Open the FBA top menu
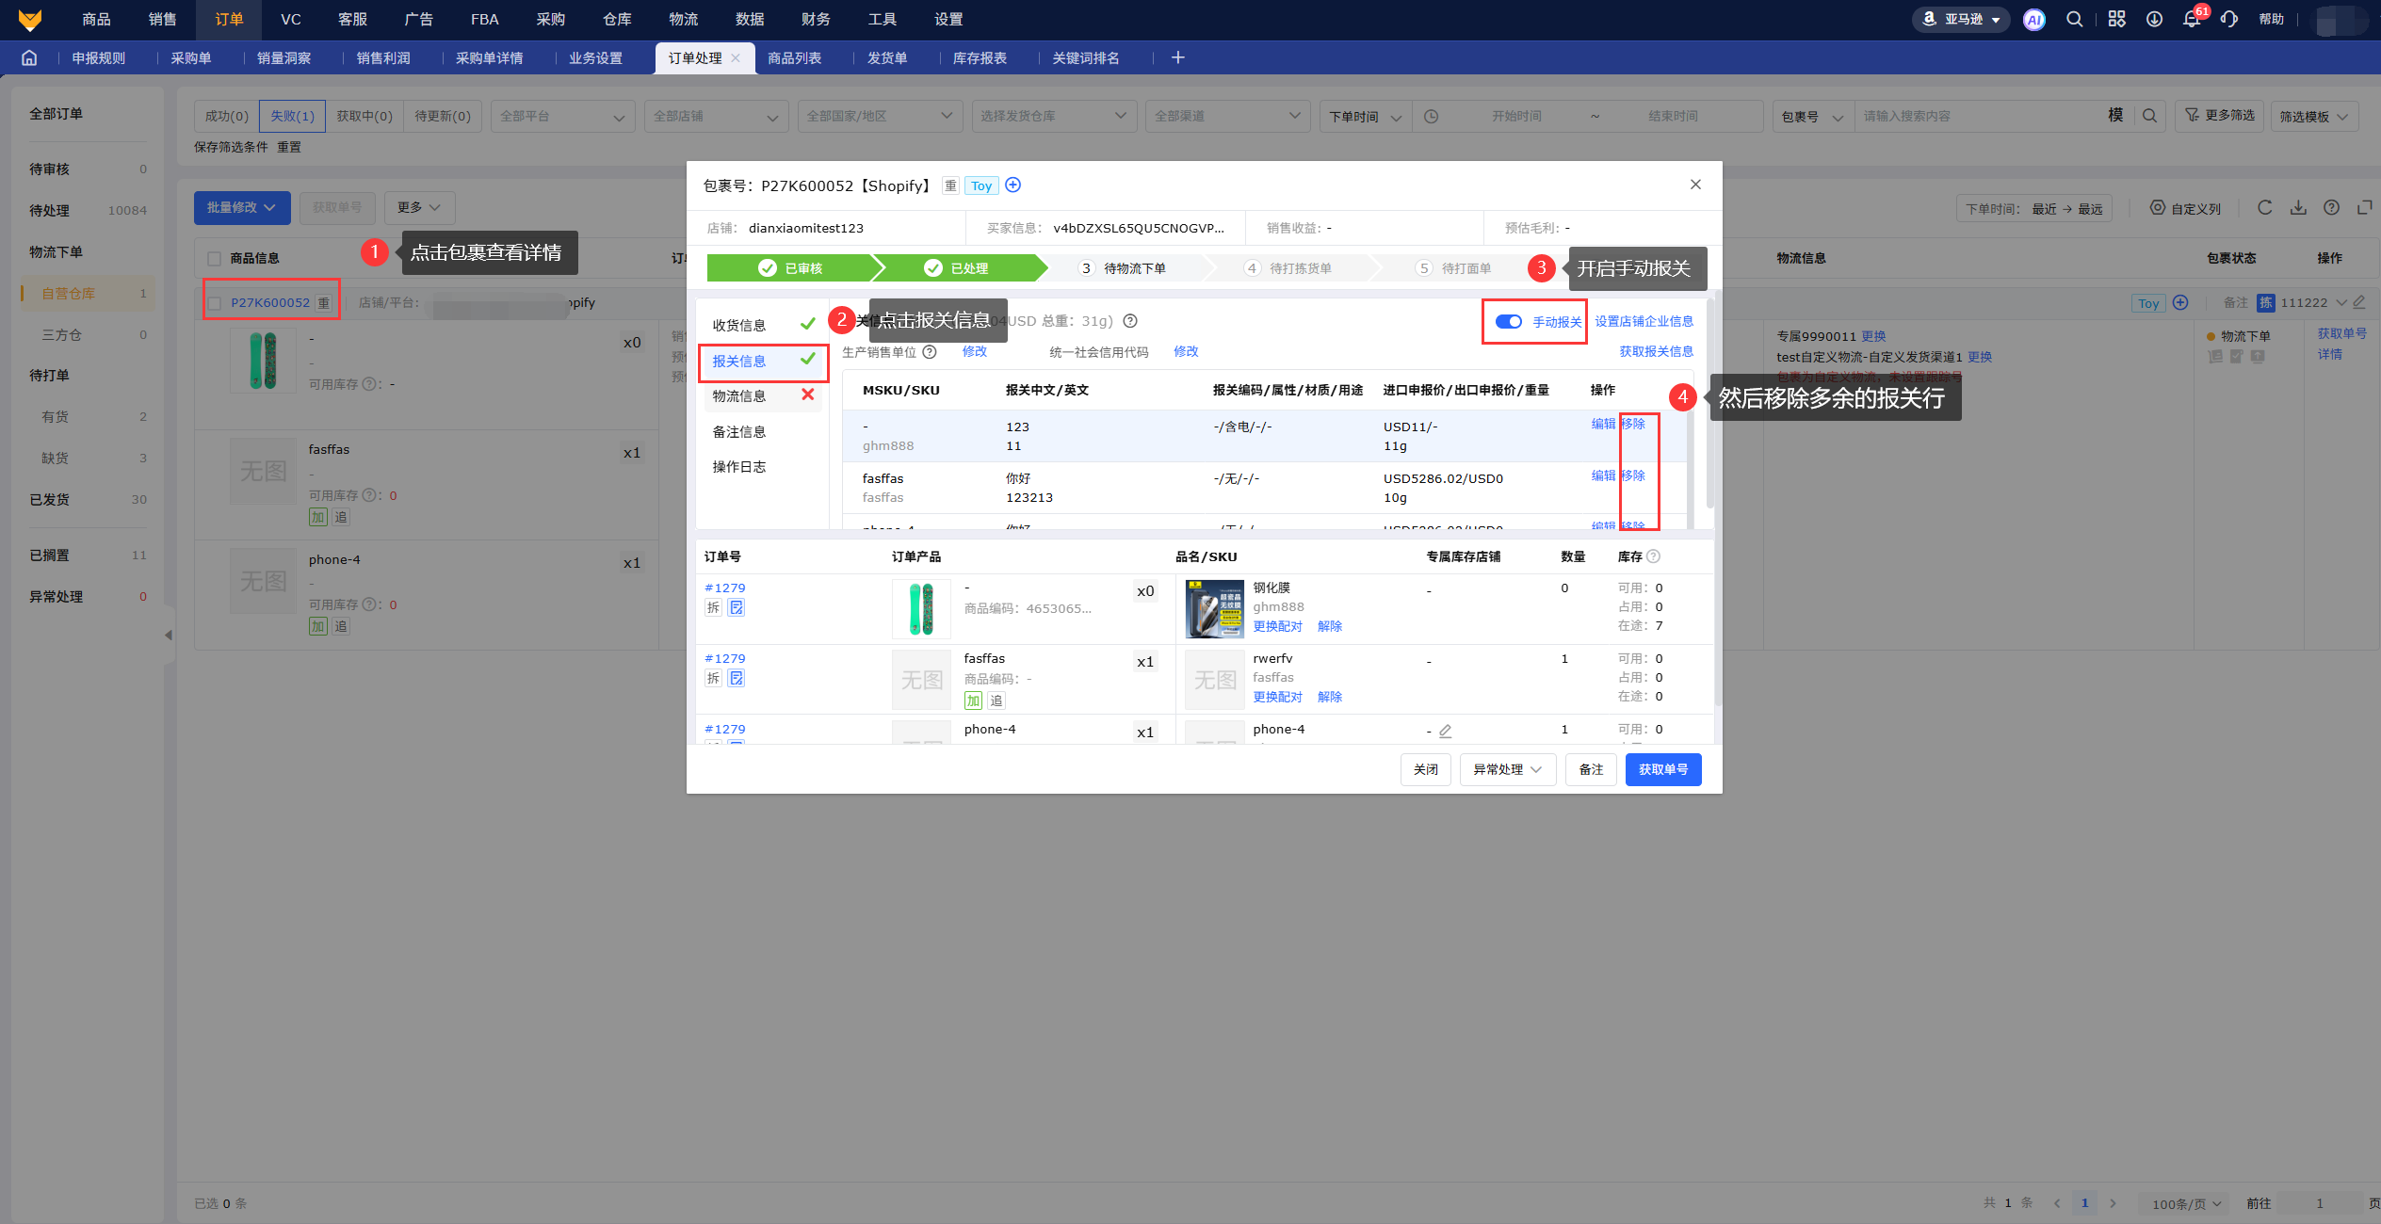The height and width of the screenshot is (1224, 2381). [484, 20]
